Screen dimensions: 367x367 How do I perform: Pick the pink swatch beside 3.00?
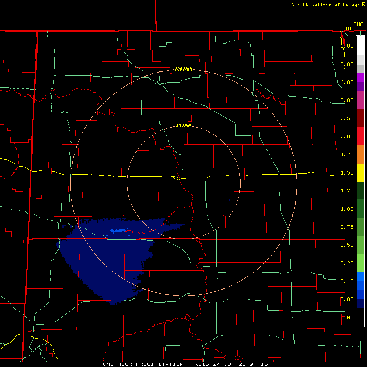[x=360, y=100]
